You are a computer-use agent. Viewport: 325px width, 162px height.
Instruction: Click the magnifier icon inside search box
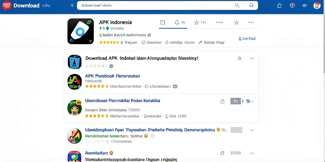(x=237, y=6)
